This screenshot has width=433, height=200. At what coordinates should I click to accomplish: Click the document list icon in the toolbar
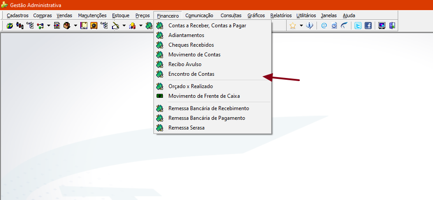click(x=57, y=26)
